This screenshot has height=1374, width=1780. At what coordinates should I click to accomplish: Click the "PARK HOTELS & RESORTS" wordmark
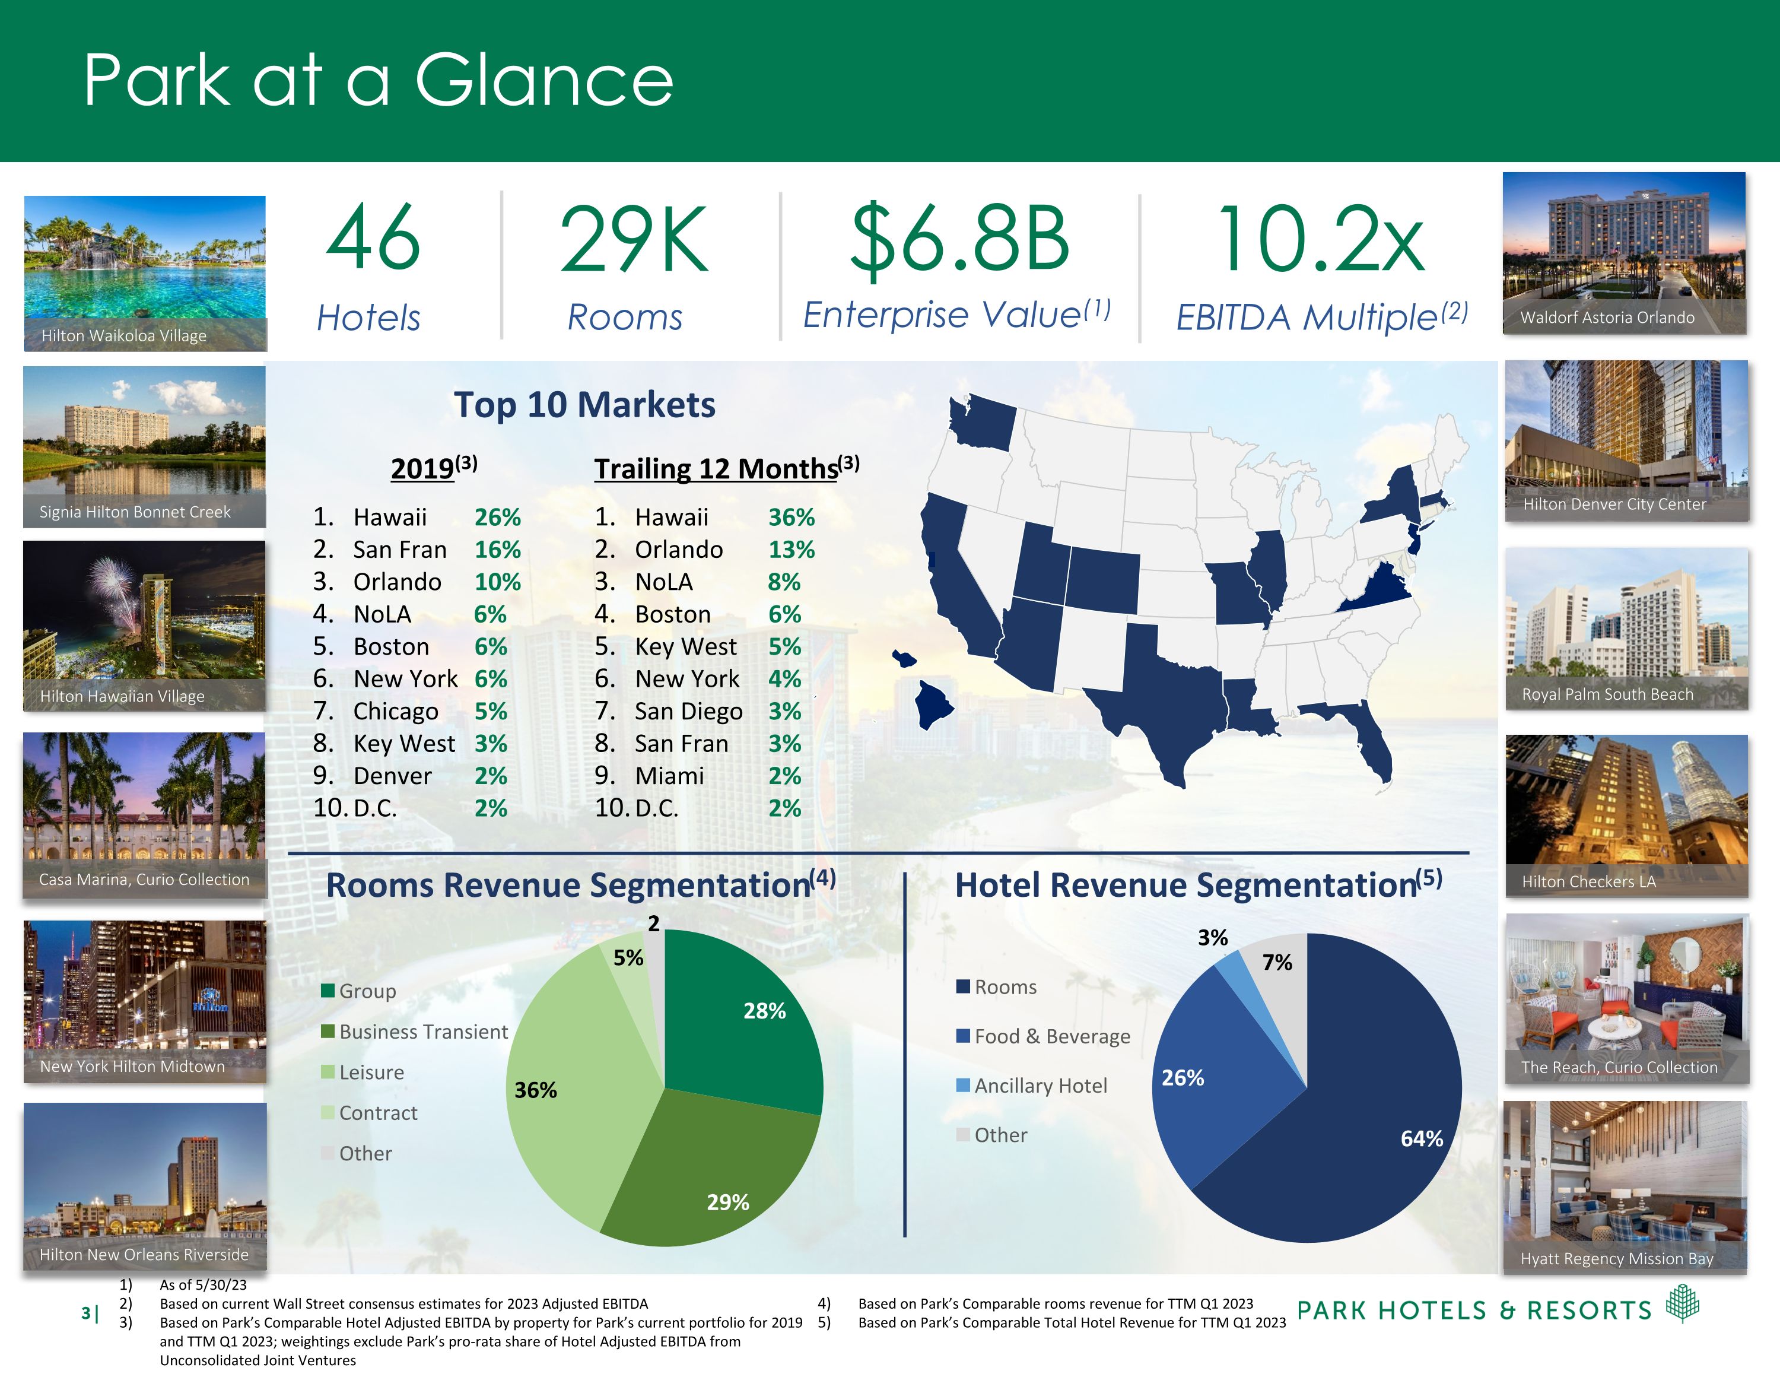(x=1474, y=1310)
